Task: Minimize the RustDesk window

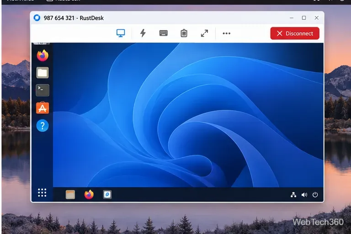Action: coord(292,18)
